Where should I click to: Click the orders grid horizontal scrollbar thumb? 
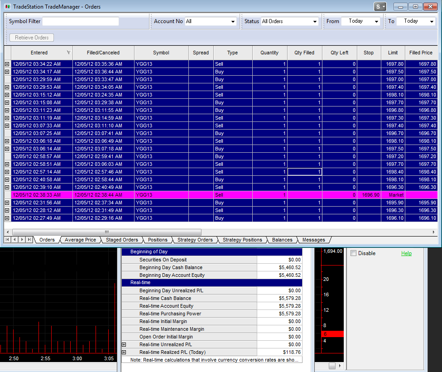click(x=107, y=232)
